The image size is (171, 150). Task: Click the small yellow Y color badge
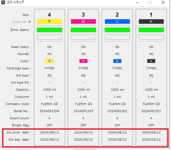(49, 61)
